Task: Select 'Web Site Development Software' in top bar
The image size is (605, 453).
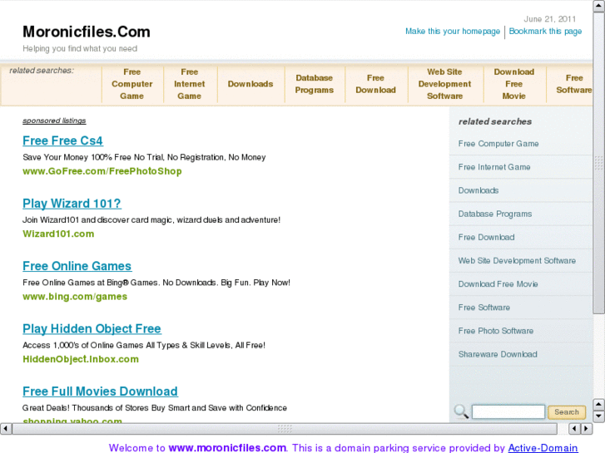Action: [444, 84]
